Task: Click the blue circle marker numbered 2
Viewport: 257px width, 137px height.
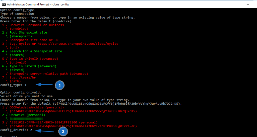Action: (x=63, y=131)
